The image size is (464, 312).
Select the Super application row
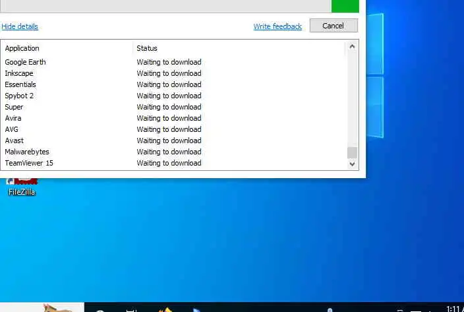coord(173,107)
